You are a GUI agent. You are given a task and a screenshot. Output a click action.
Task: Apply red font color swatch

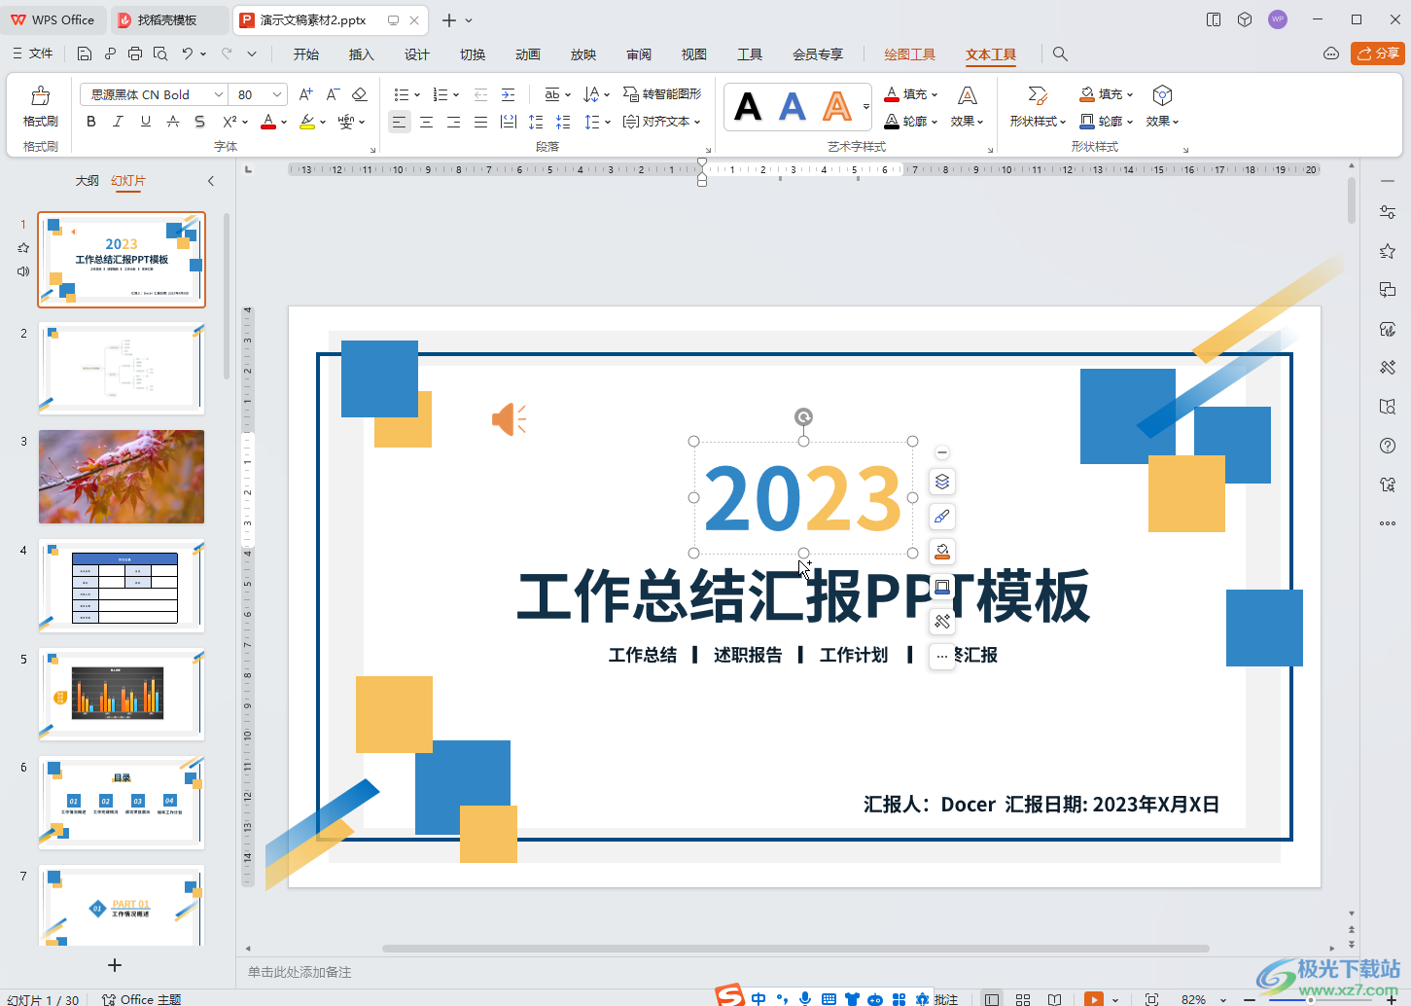[269, 122]
